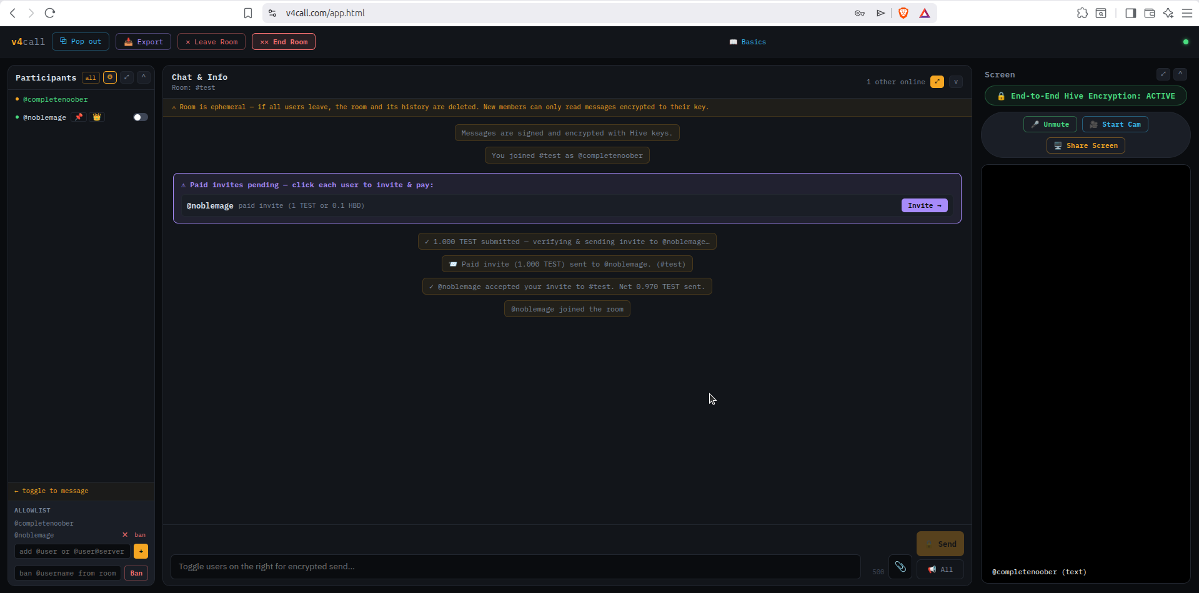1199x593 pixels.
Task: Open Participants settings gear icon
Action: pos(110,77)
